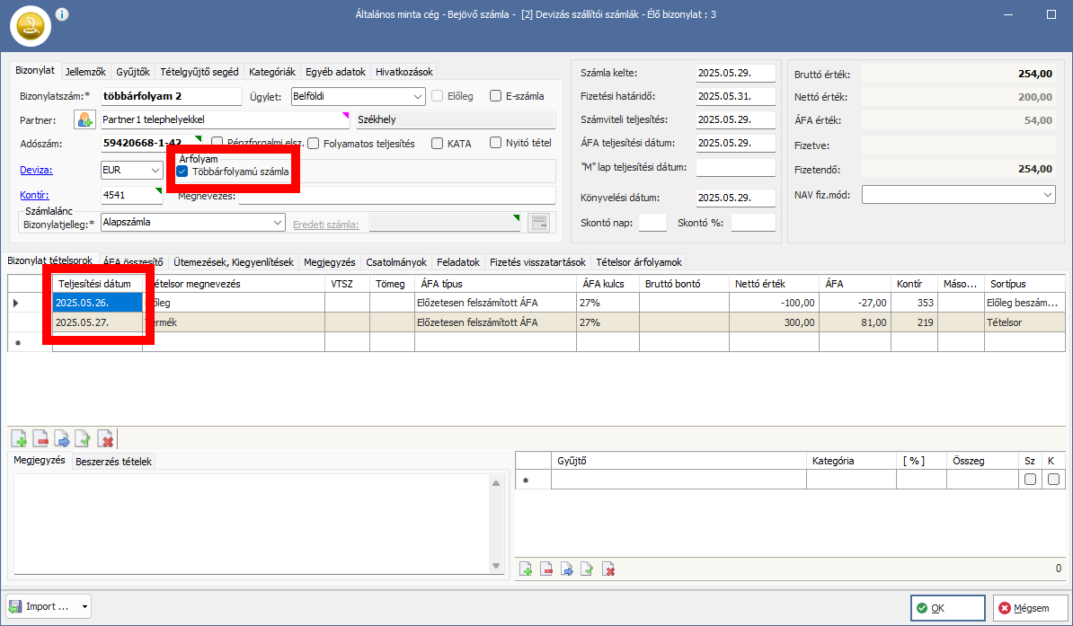Screen dimensions: 1073x626
Task: Add a new row in Bizonylat tételsorok toolbar
Action: (x=19, y=438)
